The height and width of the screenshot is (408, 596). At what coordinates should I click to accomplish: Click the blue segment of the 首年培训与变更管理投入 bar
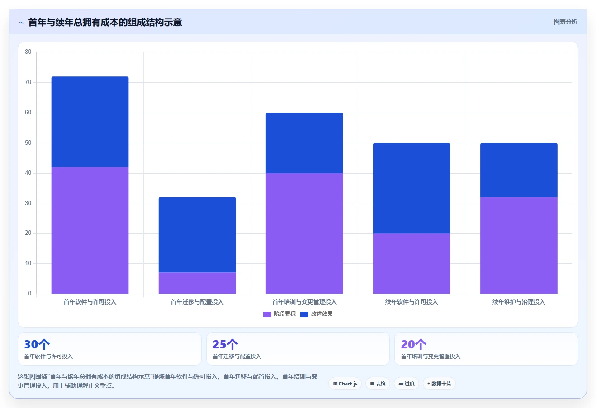pos(304,143)
